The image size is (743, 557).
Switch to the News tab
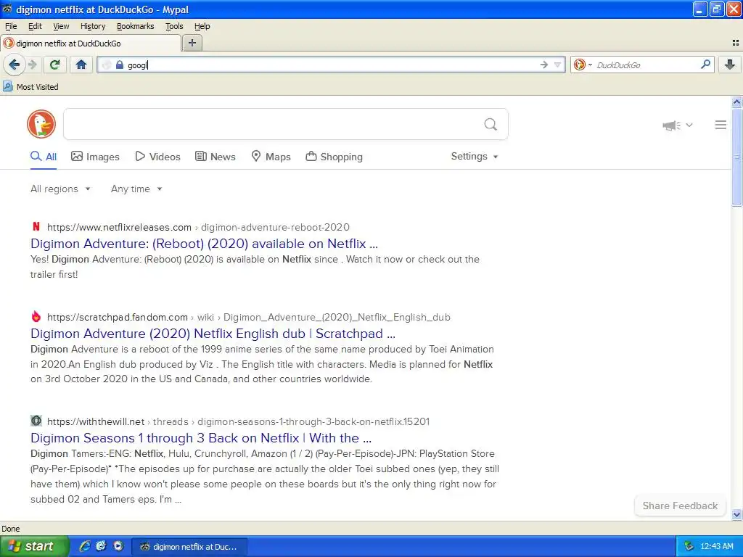pos(215,157)
